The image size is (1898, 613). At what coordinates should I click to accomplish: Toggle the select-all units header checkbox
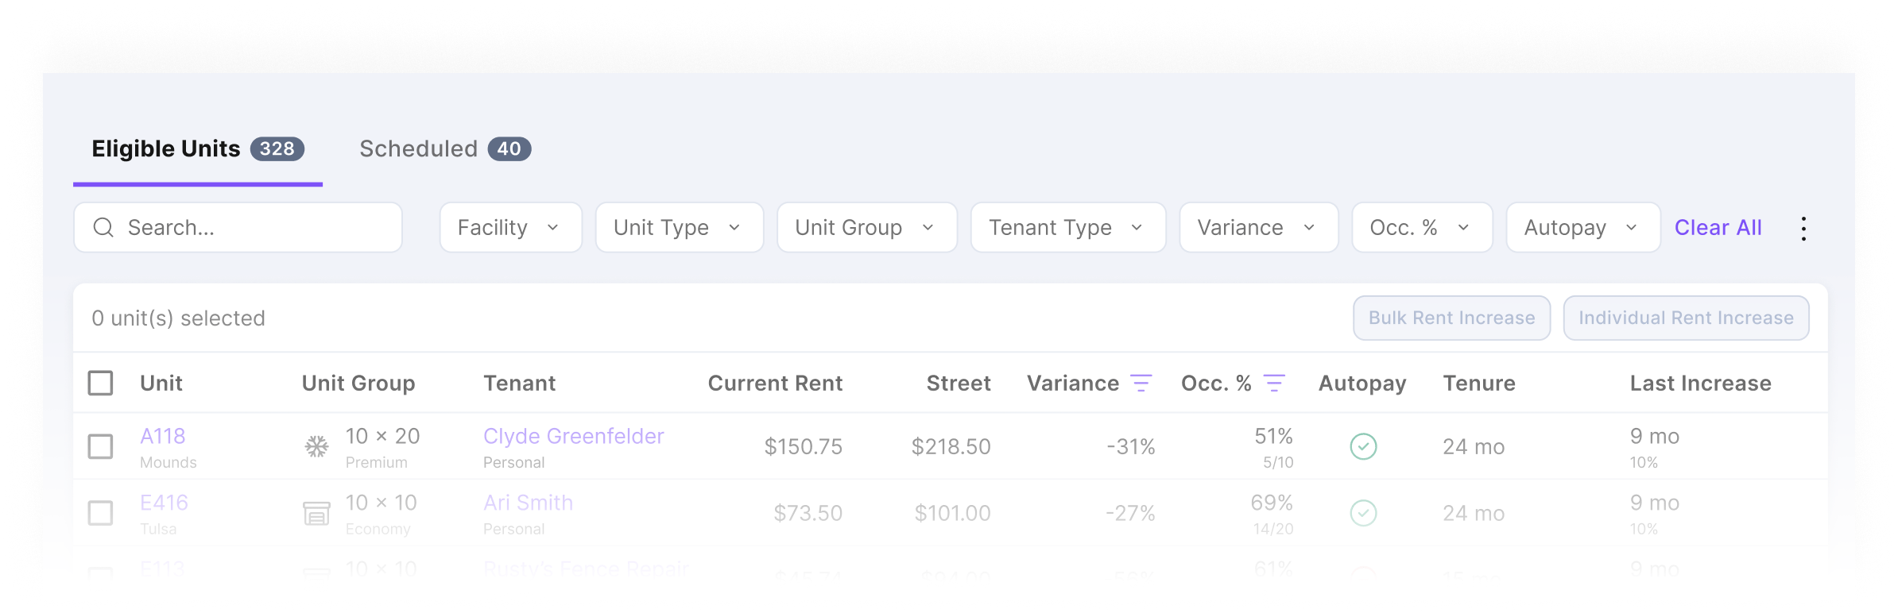coord(100,384)
